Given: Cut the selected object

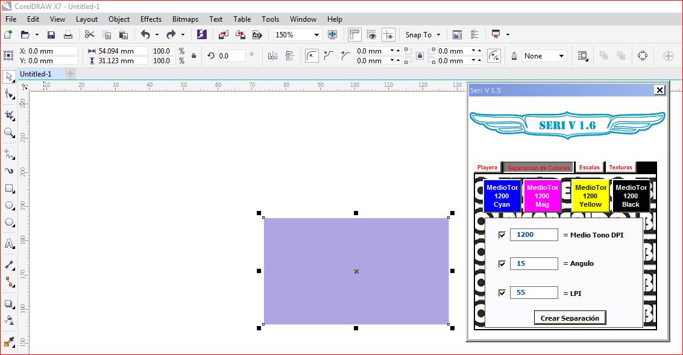Looking at the screenshot, I should point(90,34).
